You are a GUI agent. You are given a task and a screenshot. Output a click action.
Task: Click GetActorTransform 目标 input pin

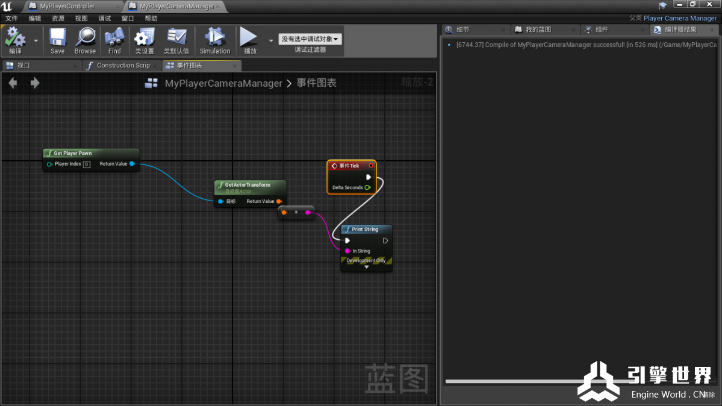221,201
